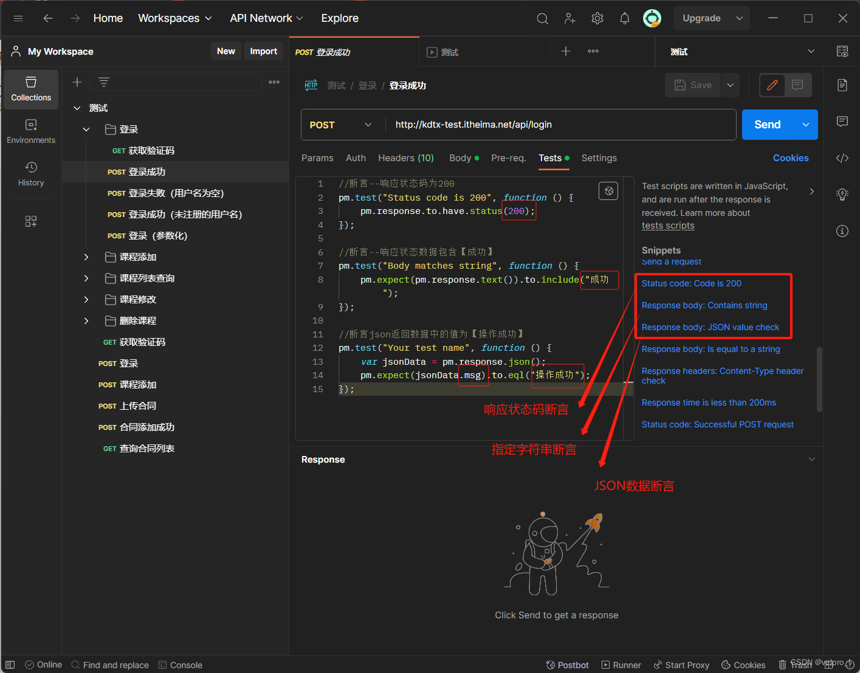Image resolution: width=860 pixels, height=673 pixels.
Task: Click the New button
Action: point(226,52)
